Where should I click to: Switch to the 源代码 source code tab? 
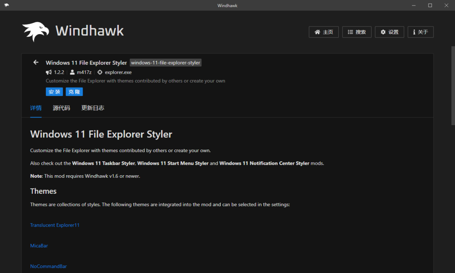[x=61, y=108]
